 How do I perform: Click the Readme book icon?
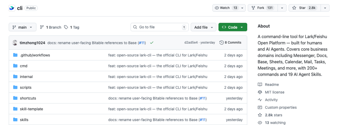[x=260, y=84]
